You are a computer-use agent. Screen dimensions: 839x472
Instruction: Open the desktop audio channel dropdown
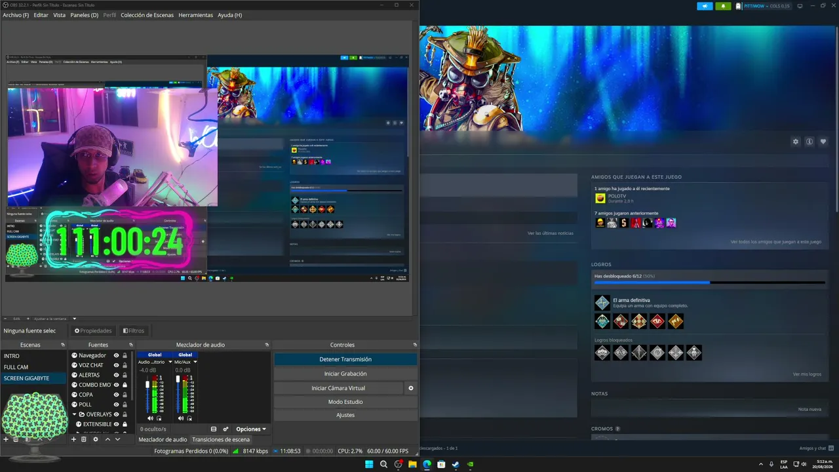coord(170,362)
